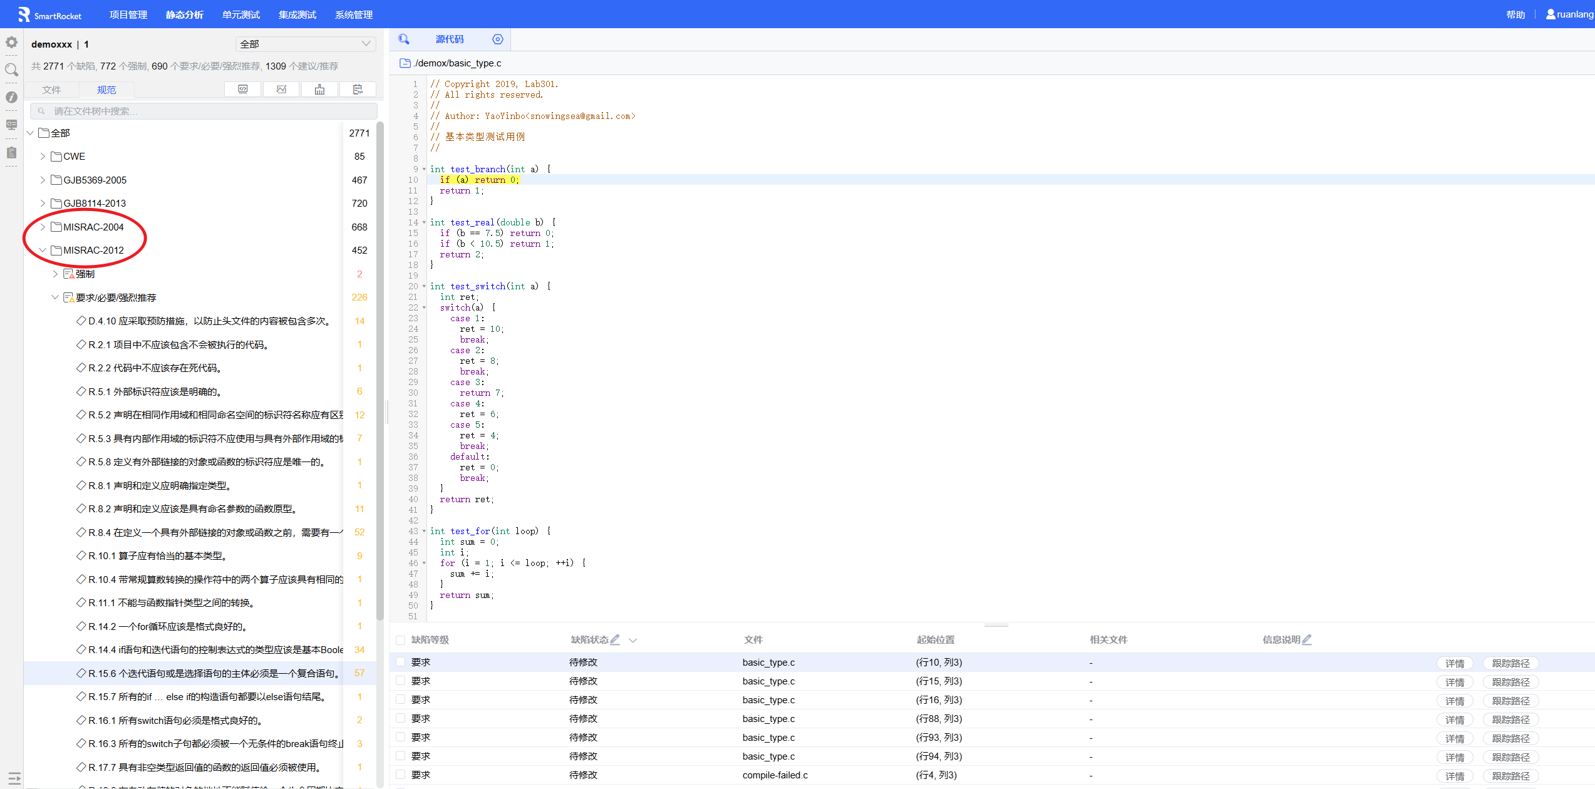Click the trend chart toolbar icon
Screen dimensions: 1595x789
click(x=281, y=90)
